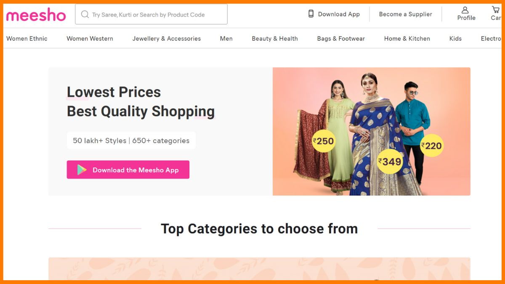505x284 pixels.
Task: Click the ₹349 price badge
Action: point(390,161)
